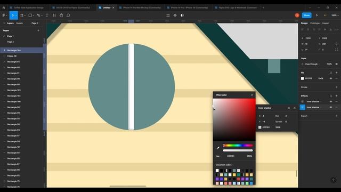This screenshot has height=192, width=341.
Task: Open the second Inner shadow type dropdown
Action: click(314, 107)
